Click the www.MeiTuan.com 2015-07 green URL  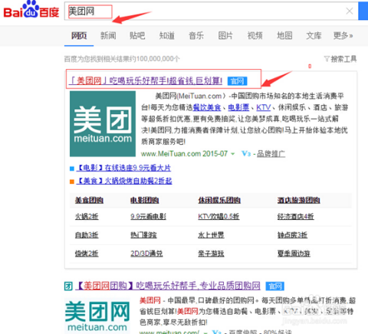tap(184, 154)
